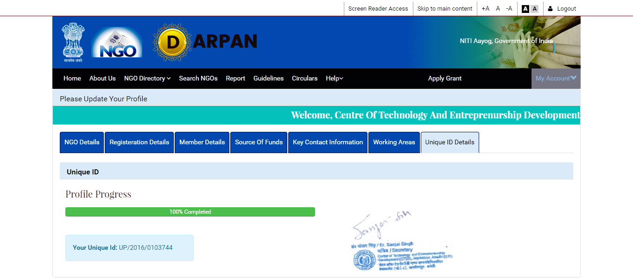Image resolution: width=633 pixels, height=278 pixels.
Task: Switch to the Source Of Funds tab
Action: coord(259,142)
